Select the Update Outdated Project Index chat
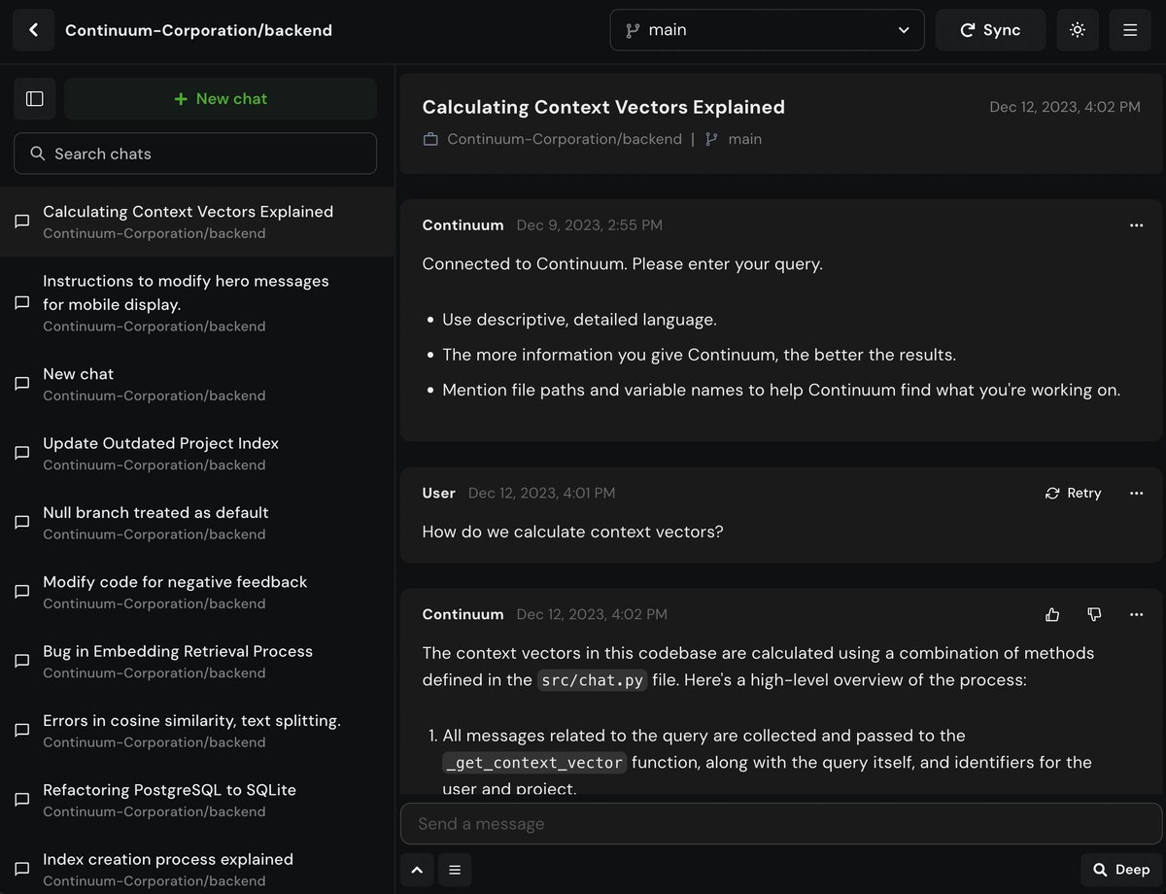 click(x=161, y=453)
